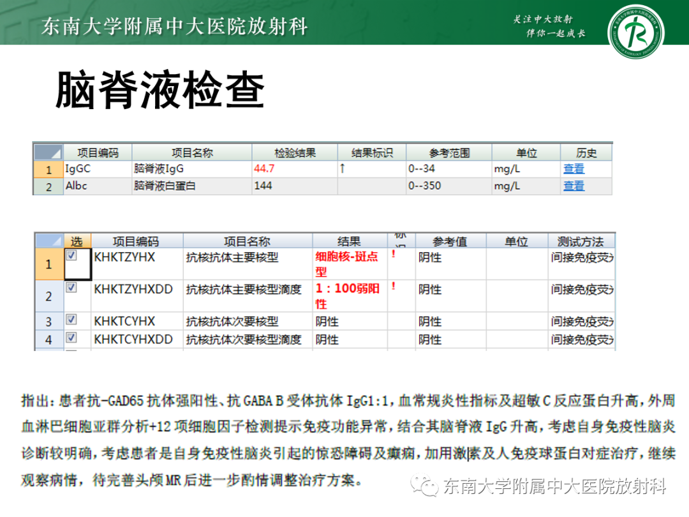The width and height of the screenshot is (689, 517).
Task: Click the red 细胞核-斑点型 result
Action: coord(346,264)
